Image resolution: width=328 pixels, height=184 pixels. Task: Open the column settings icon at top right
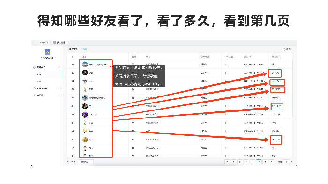(x=287, y=49)
